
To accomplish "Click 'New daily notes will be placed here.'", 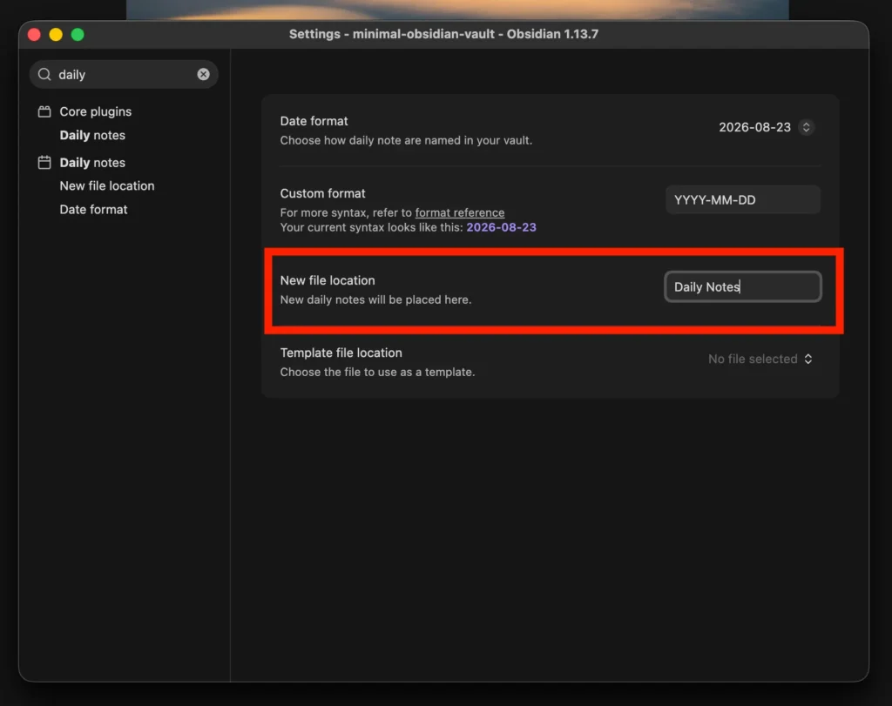I will tap(376, 299).
